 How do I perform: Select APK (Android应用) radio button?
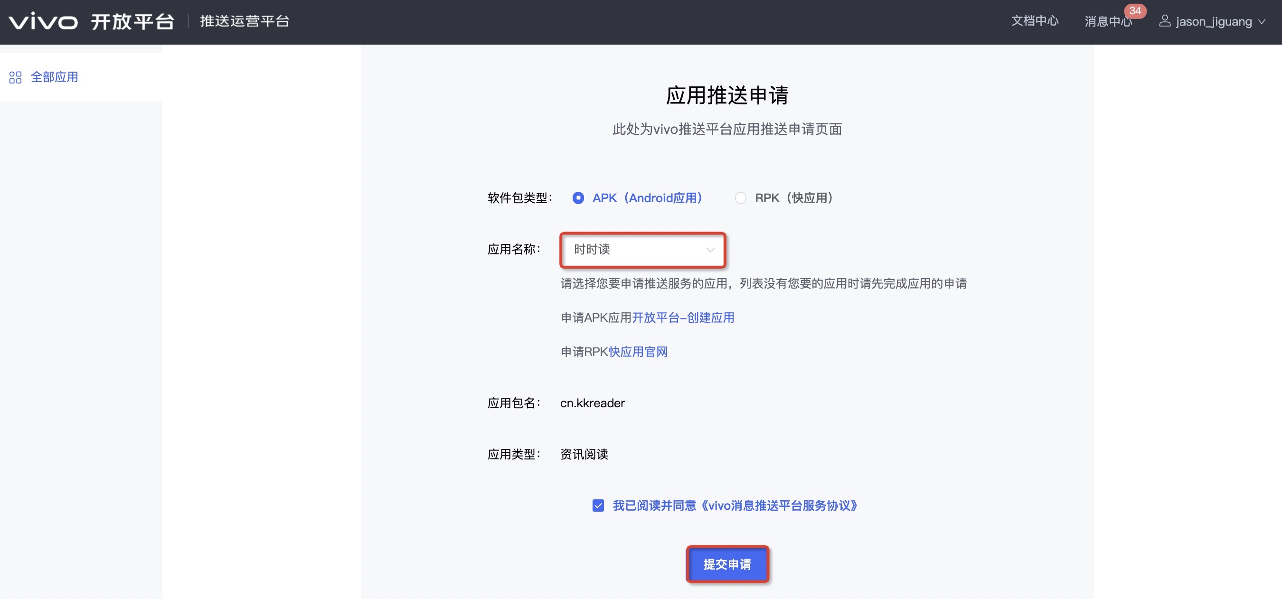tap(578, 198)
